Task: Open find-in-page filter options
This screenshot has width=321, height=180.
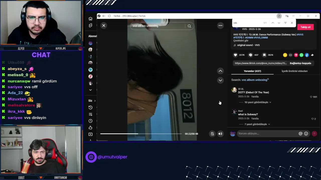Action: (x=285, y=23)
